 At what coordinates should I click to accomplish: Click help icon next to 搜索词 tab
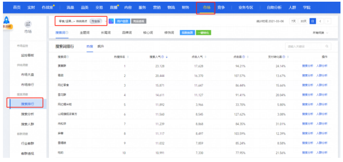[x=67, y=33]
